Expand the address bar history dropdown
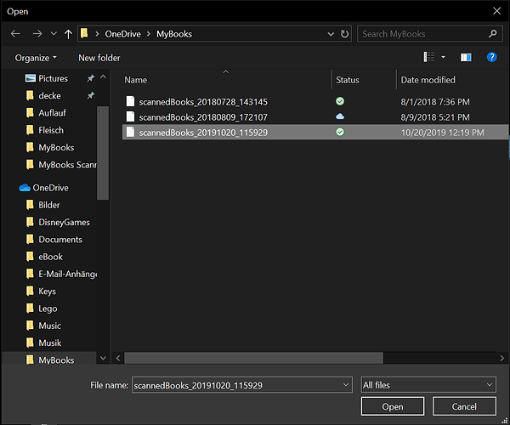The height and width of the screenshot is (425, 510). 331,34
